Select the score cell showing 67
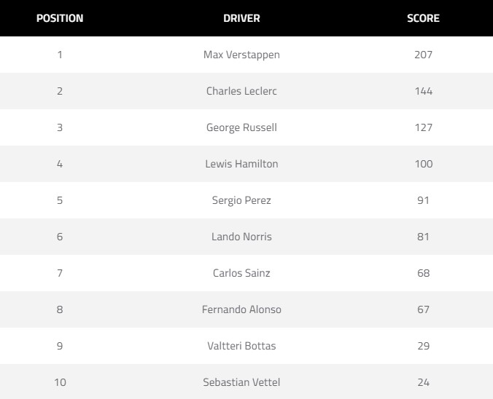The image size is (493, 399). (423, 309)
